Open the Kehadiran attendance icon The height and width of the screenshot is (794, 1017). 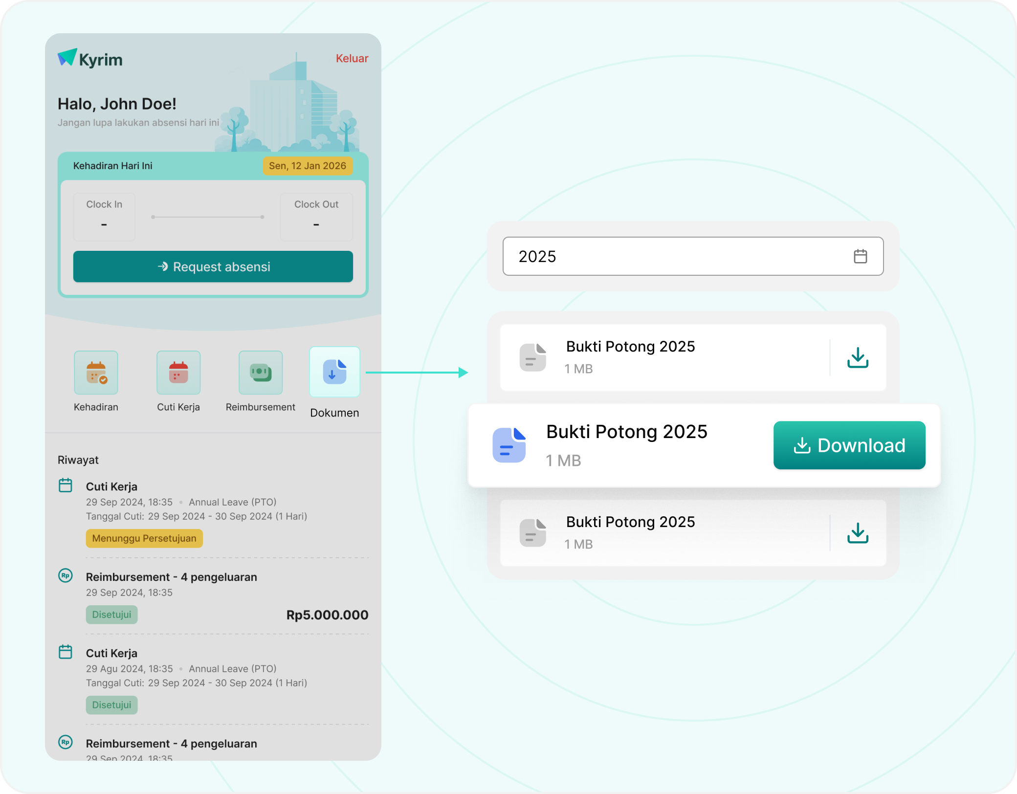coord(96,373)
